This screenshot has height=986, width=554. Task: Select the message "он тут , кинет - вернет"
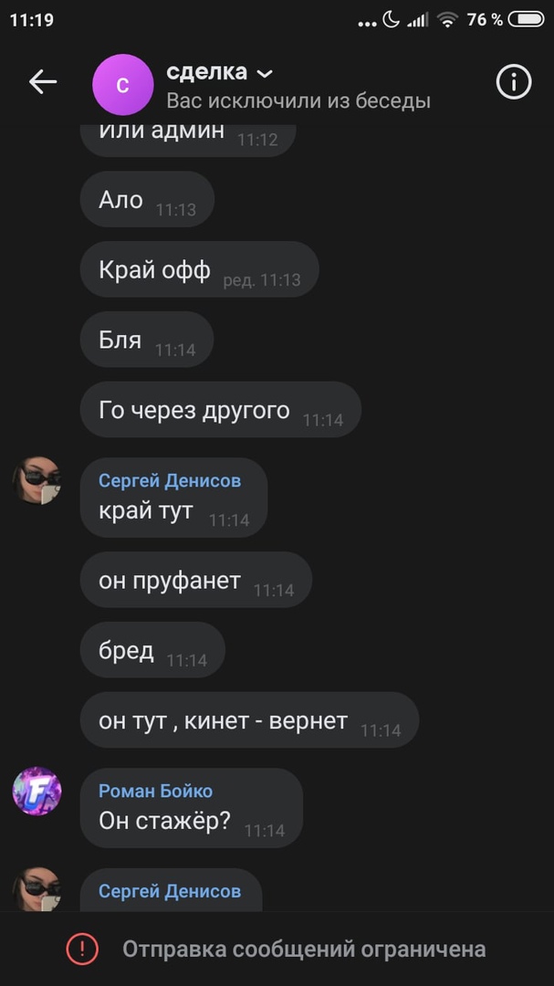coord(250,720)
